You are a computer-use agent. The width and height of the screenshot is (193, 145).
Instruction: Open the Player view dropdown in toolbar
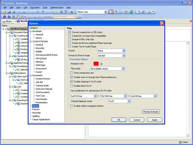106,12
